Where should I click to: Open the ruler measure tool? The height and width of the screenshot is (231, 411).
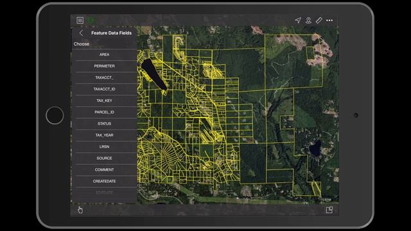pos(319,20)
